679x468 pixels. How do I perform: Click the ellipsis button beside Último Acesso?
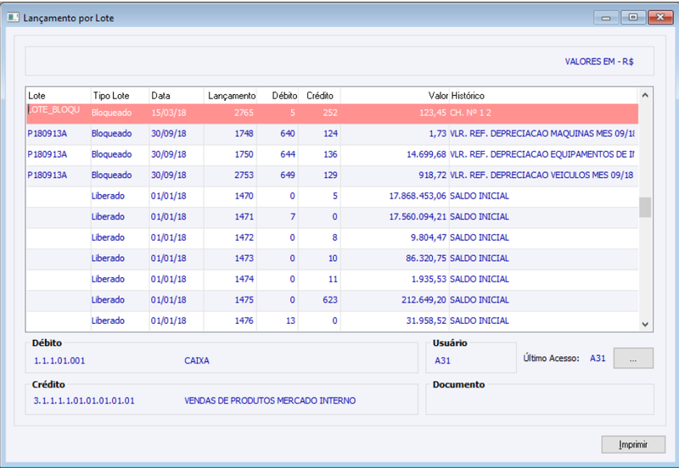(x=633, y=358)
